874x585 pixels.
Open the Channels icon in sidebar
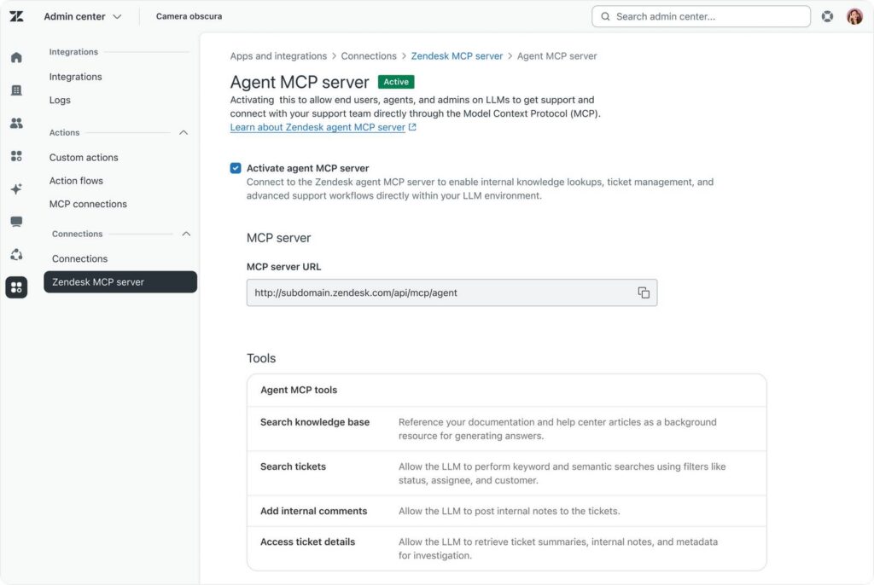[16, 156]
